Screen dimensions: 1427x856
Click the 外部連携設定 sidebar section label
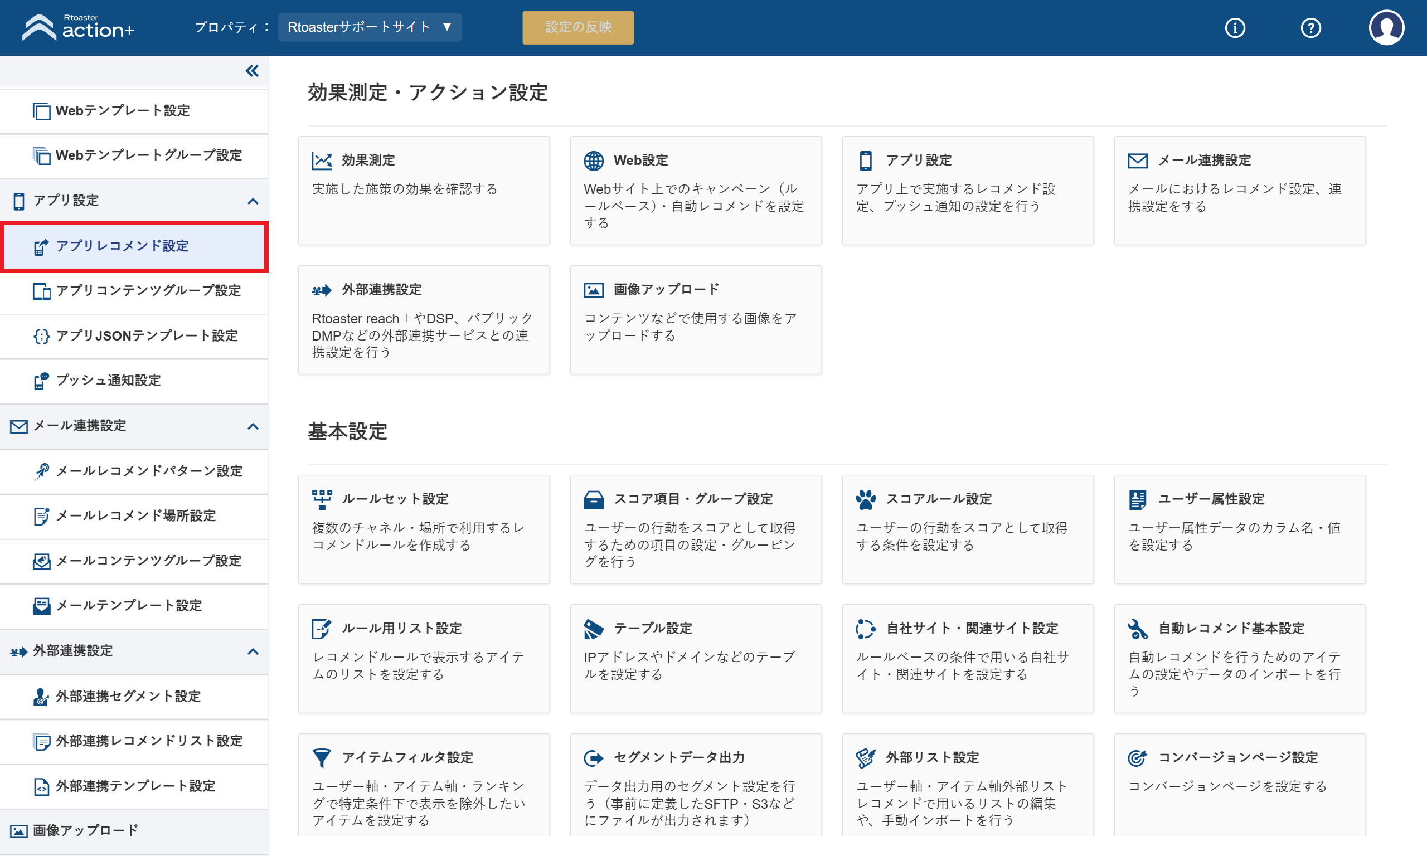coord(72,651)
